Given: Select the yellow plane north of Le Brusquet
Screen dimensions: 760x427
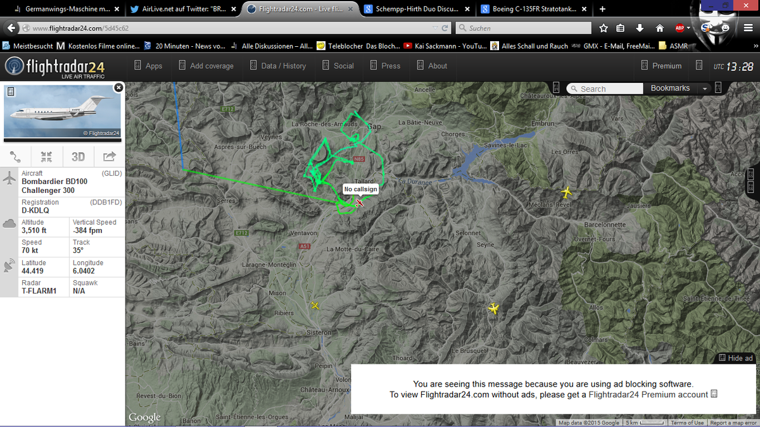Looking at the screenshot, I should click(493, 308).
